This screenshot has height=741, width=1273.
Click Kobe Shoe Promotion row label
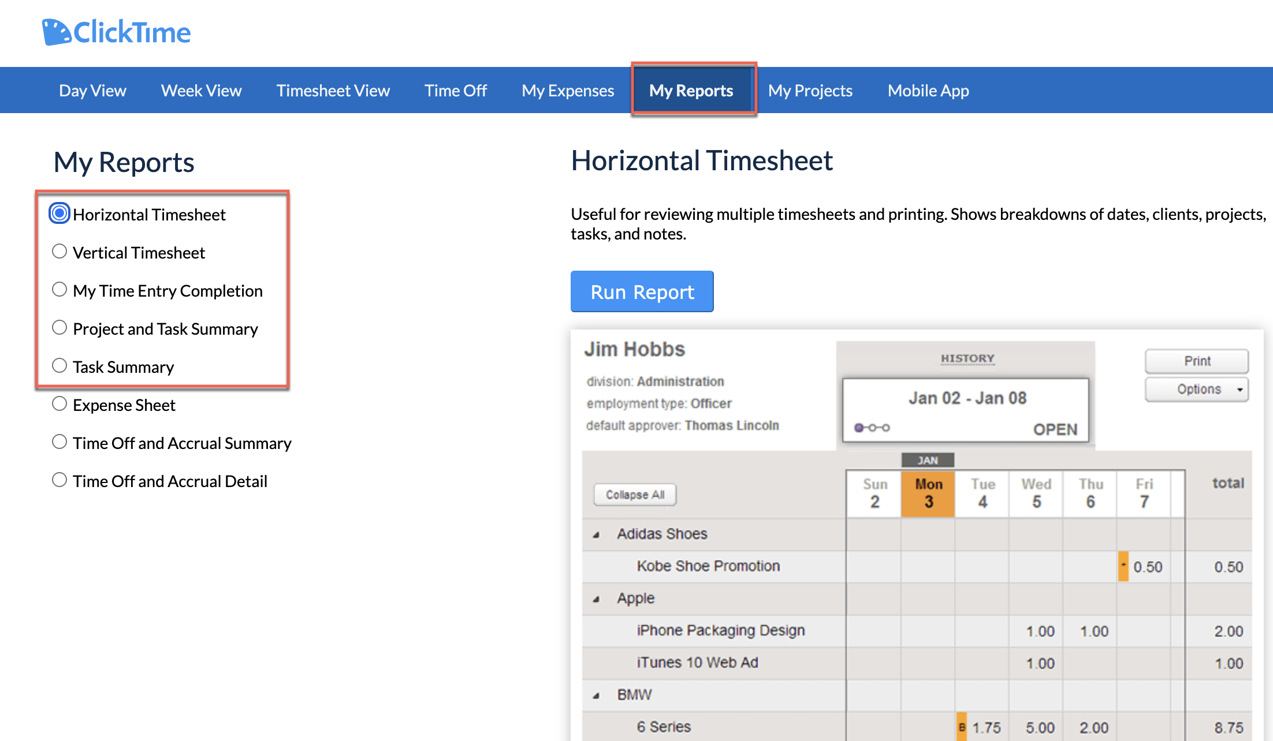(708, 566)
